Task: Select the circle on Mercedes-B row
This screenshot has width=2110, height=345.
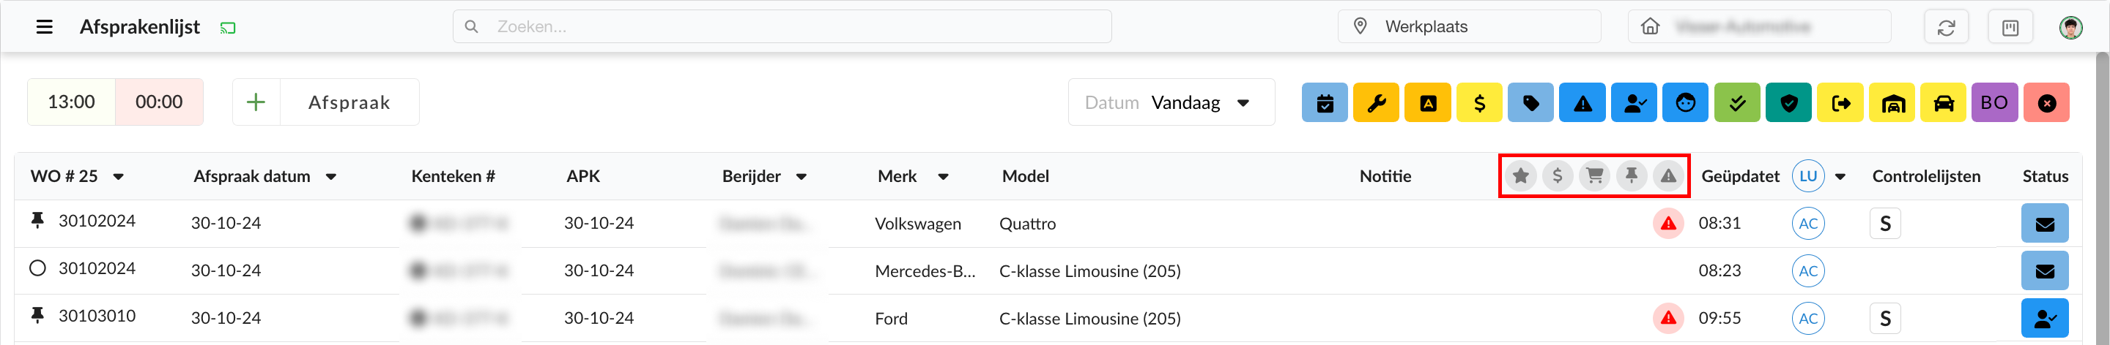Action: (37, 268)
